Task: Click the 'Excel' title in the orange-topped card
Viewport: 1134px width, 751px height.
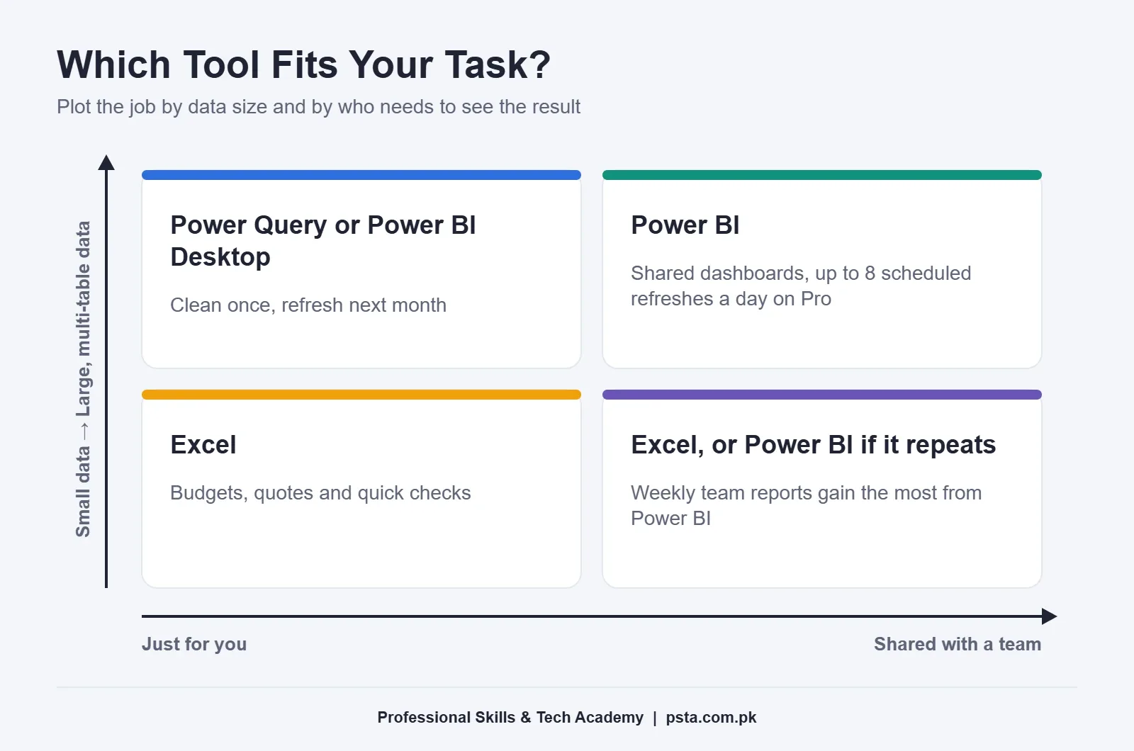Action: [x=203, y=445]
